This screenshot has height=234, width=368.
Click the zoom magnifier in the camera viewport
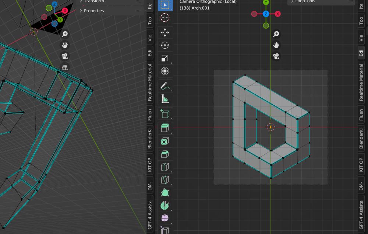[276, 34]
